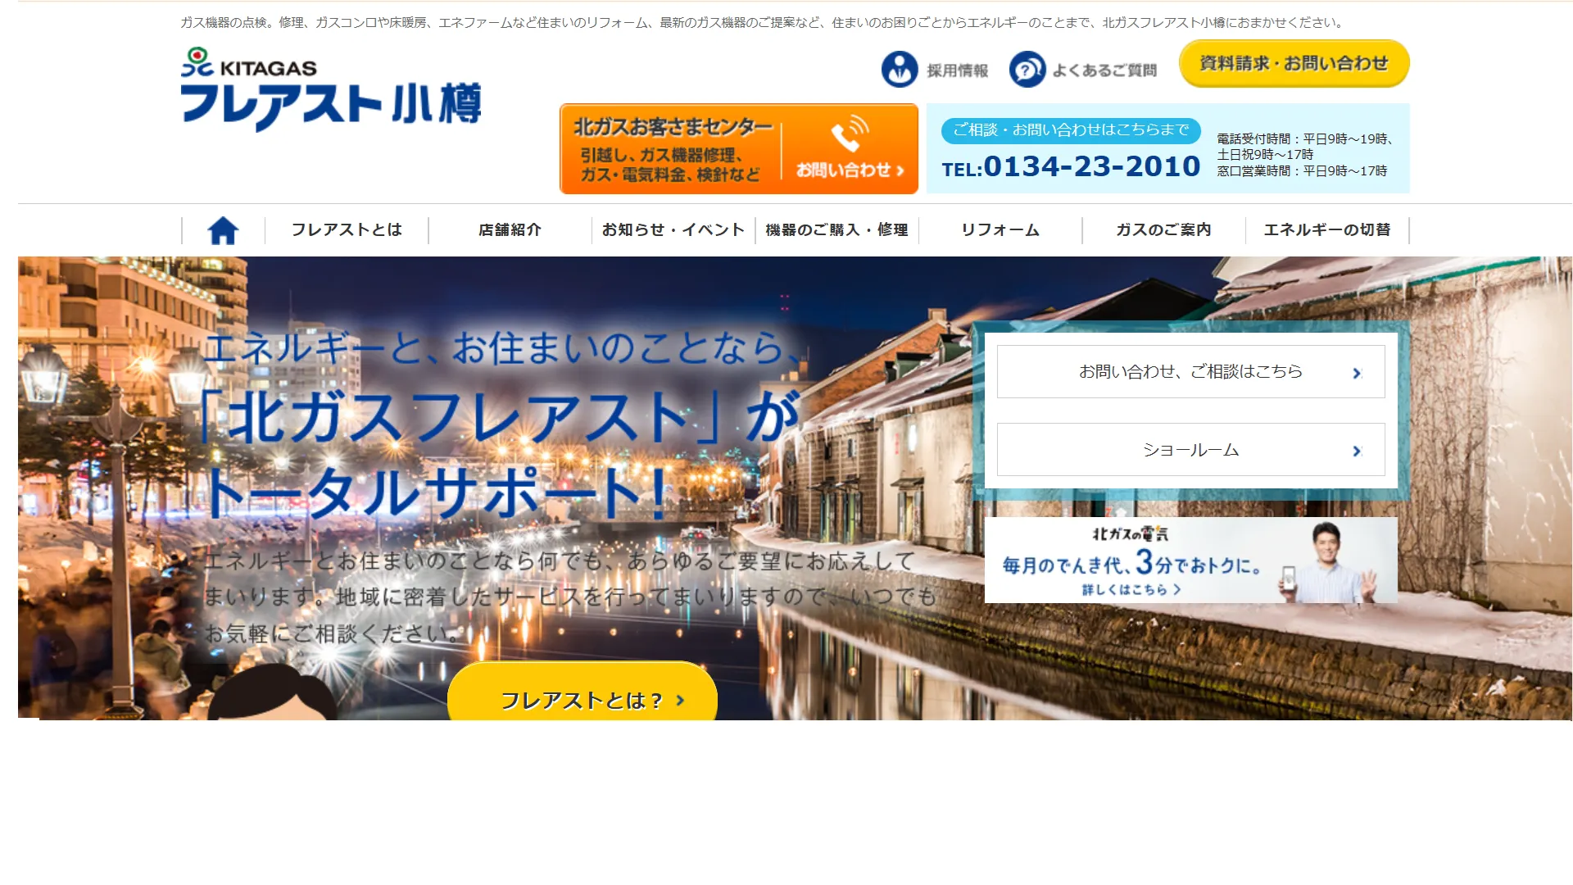Screen dimensions: 1573x885
Task: Click 北ガスお客さまセンター orange banner
Action: [739, 148]
